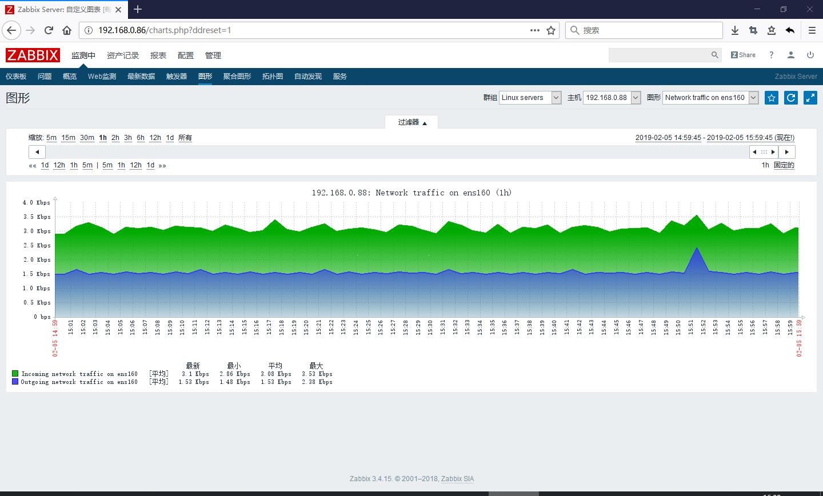Set zoom to 所有
823x496 pixels.
pos(185,138)
